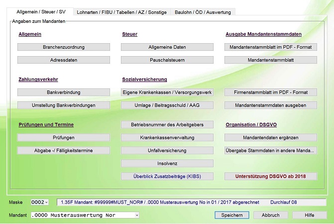The image size is (334, 224).
Task: Export Mandantenstammblatt im PDF - Format
Action: point(271,47)
